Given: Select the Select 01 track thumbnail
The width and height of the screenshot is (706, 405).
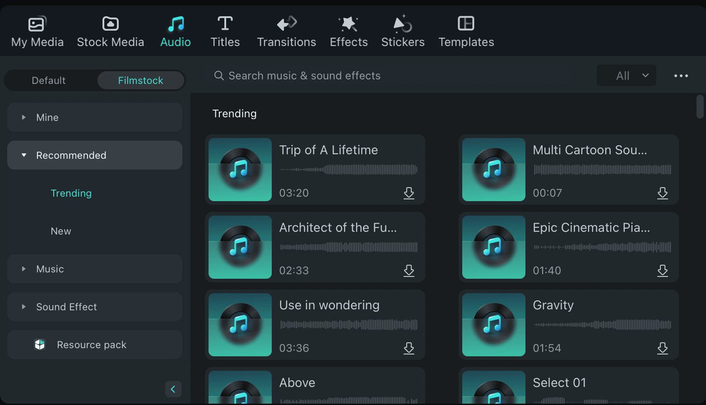Looking at the screenshot, I should coord(494,387).
